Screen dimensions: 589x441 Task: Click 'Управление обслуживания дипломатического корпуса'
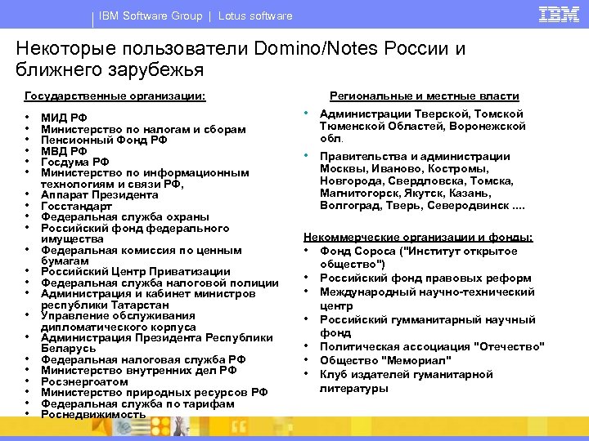tap(119, 322)
